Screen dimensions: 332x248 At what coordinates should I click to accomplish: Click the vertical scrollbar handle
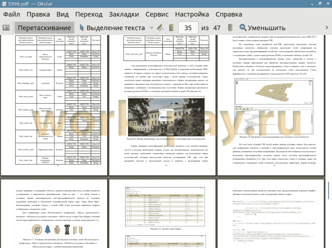(x=329, y=190)
